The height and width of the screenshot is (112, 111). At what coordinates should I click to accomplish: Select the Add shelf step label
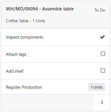[15, 71]
